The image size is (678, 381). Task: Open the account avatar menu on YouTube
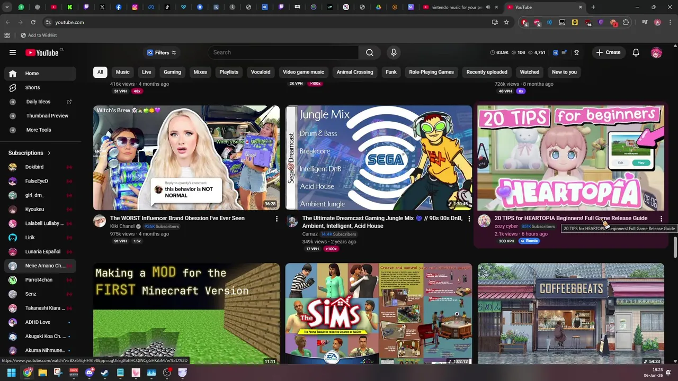point(656,52)
